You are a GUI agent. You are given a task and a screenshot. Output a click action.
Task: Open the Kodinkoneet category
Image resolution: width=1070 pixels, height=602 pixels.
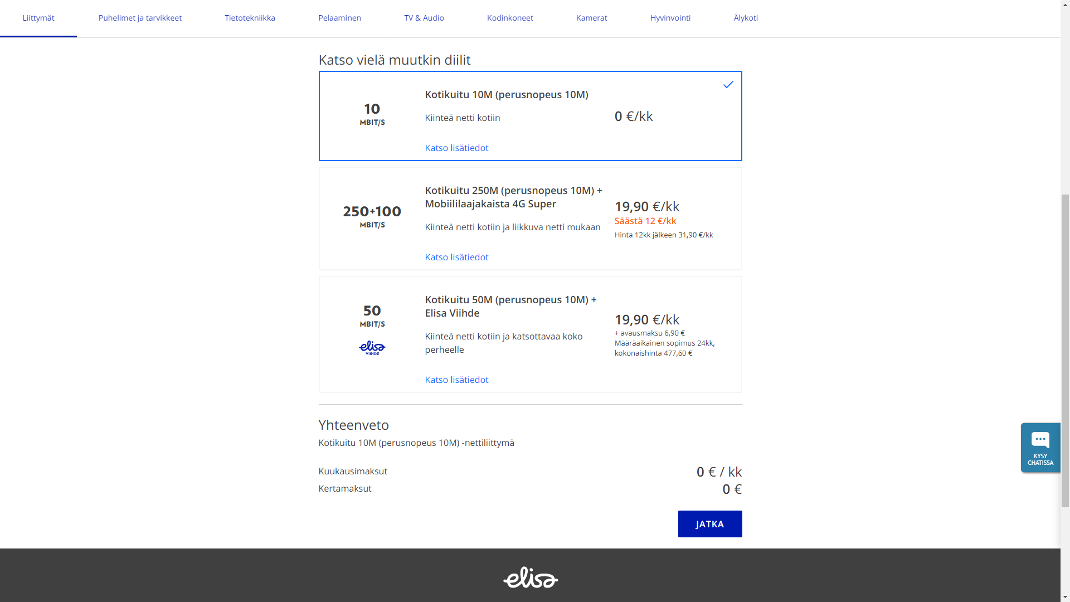tap(510, 18)
